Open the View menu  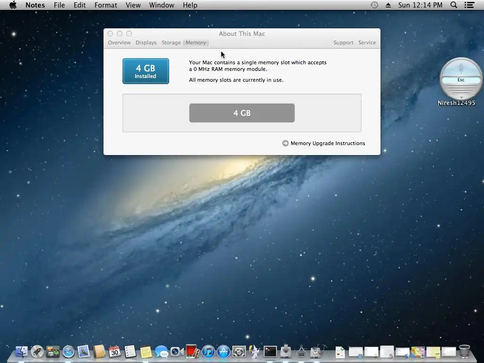133,5
